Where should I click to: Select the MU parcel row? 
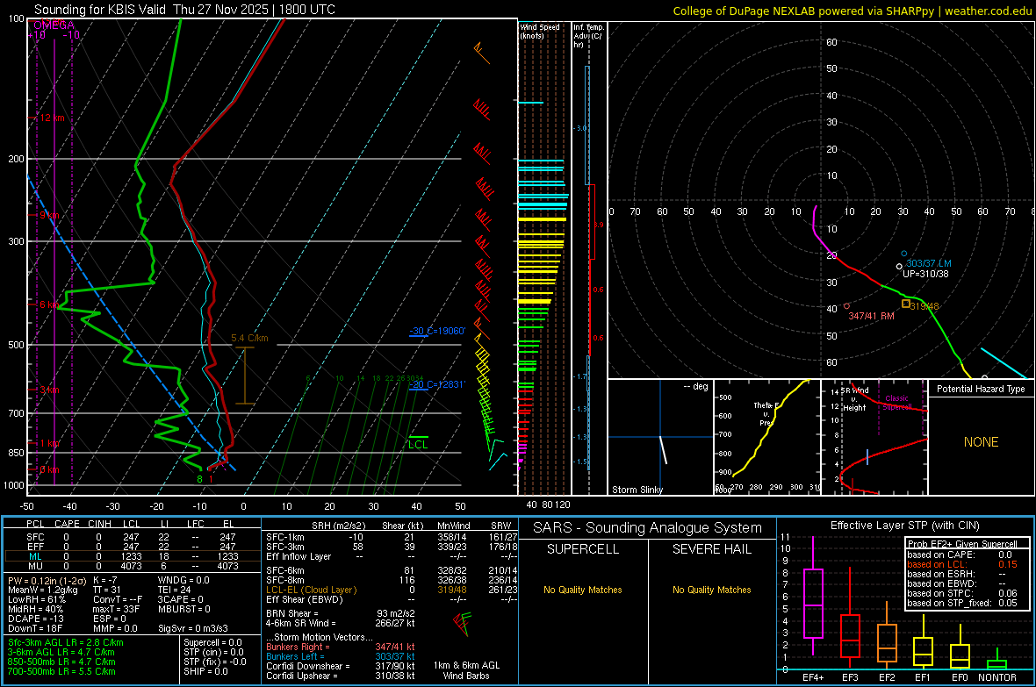(133, 565)
